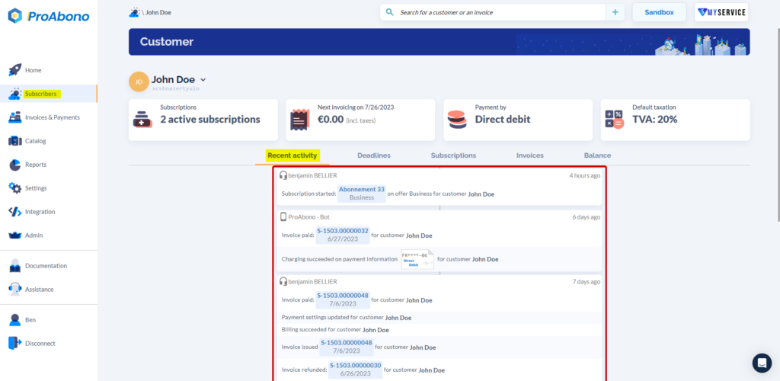Viewport: 780px width, 381px height.
Task: Click the Default taxation TVA card
Action: click(675, 120)
